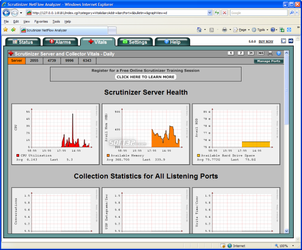Expand the Home button dropdown arrow
This screenshot has width=302, height=250.
[x=205, y=30]
